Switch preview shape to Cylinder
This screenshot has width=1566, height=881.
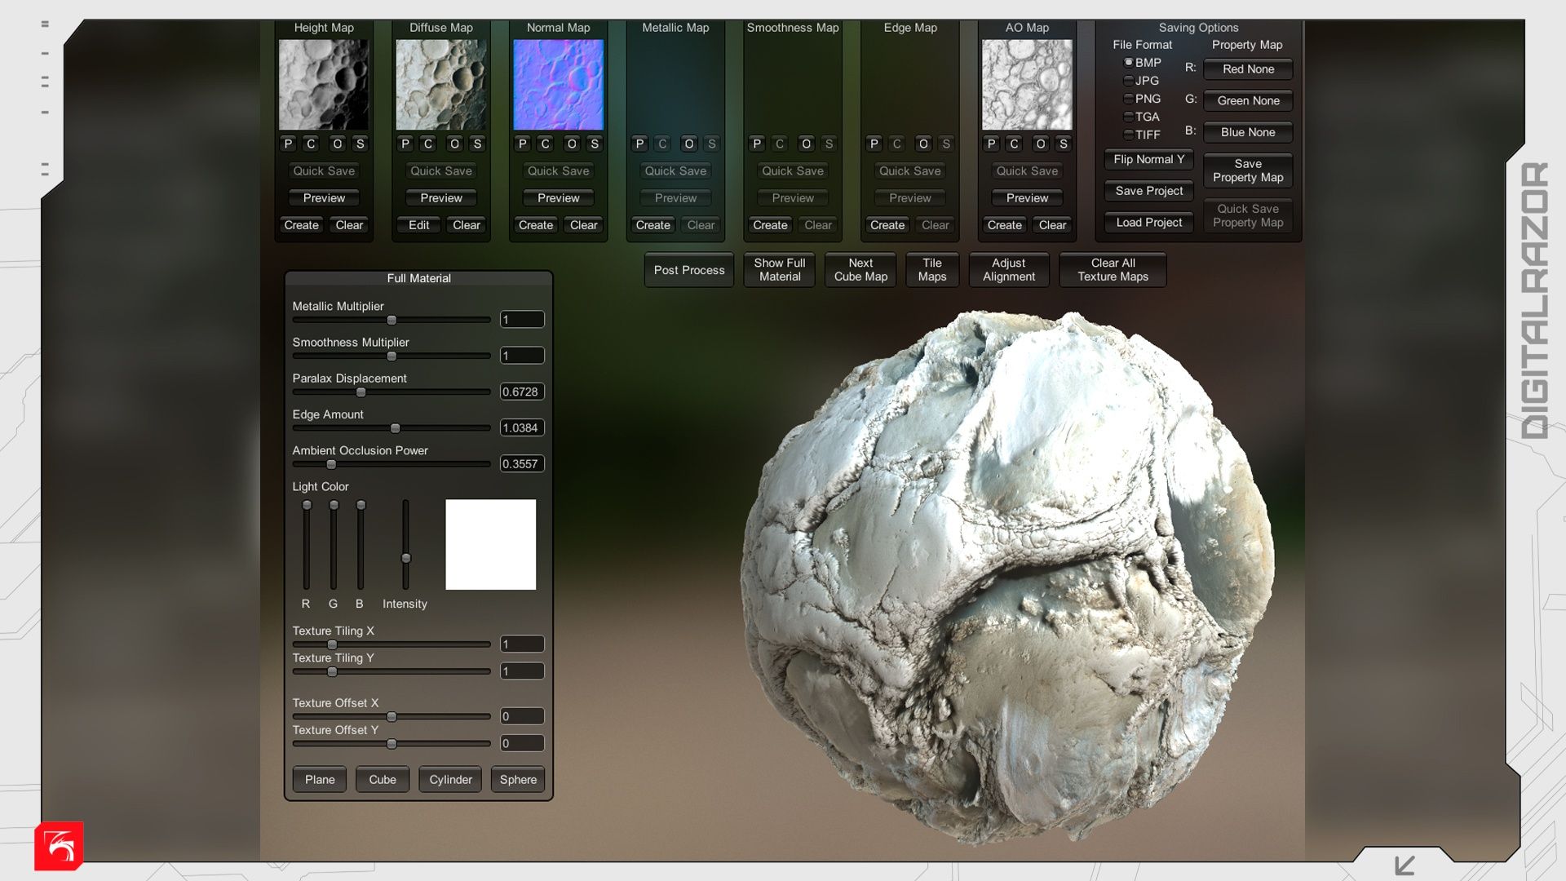tap(450, 780)
